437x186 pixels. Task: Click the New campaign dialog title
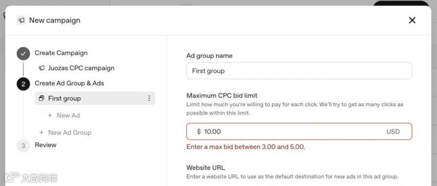point(54,20)
